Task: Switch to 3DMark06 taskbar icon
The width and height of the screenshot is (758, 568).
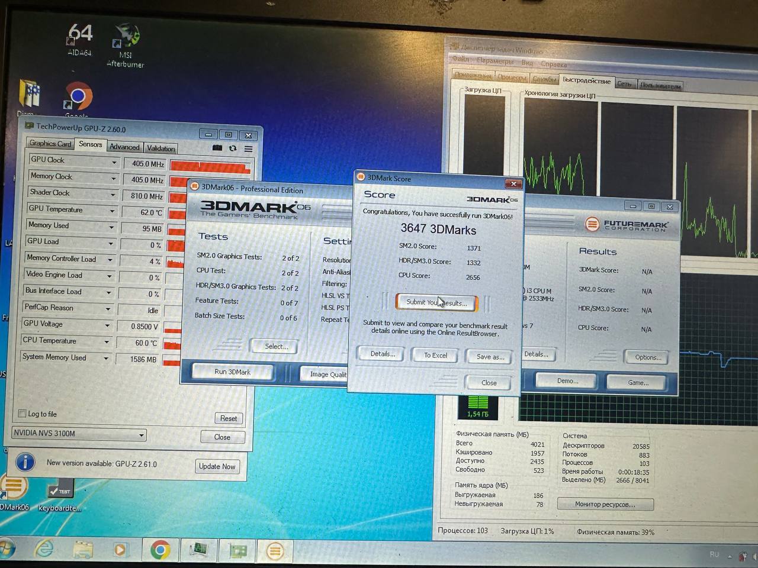Action: pyautogui.click(x=275, y=551)
